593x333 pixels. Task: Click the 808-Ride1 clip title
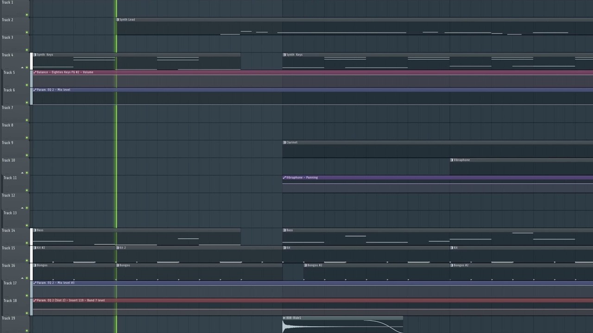[294, 318]
